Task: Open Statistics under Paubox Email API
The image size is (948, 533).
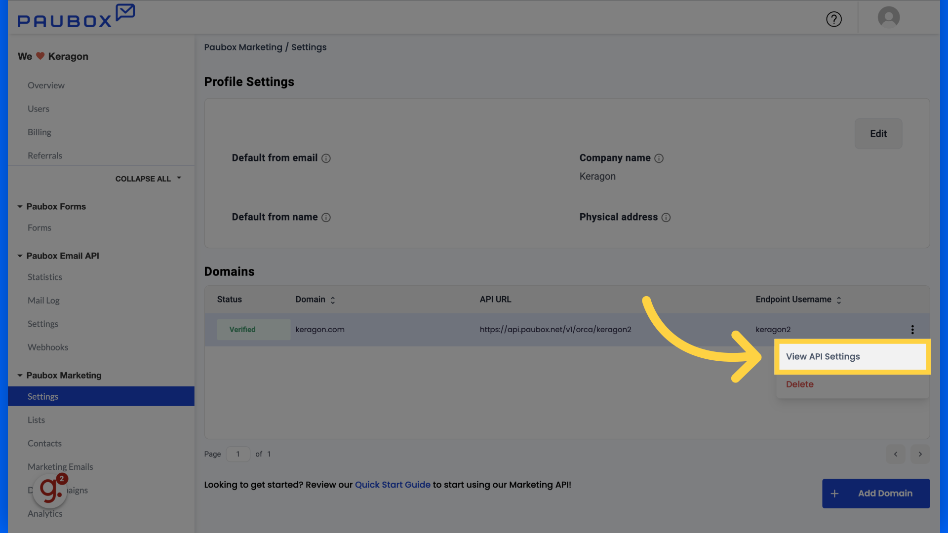Action: [x=45, y=277]
